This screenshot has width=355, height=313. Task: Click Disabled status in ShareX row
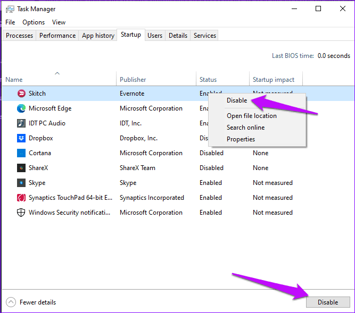(x=211, y=168)
